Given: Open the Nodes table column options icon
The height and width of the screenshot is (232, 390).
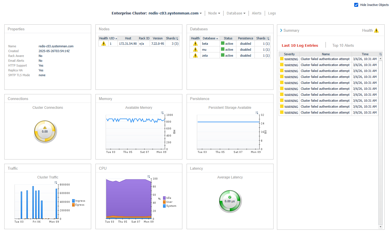Looking at the screenshot, I should pyautogui.click(x=177, y=38).
